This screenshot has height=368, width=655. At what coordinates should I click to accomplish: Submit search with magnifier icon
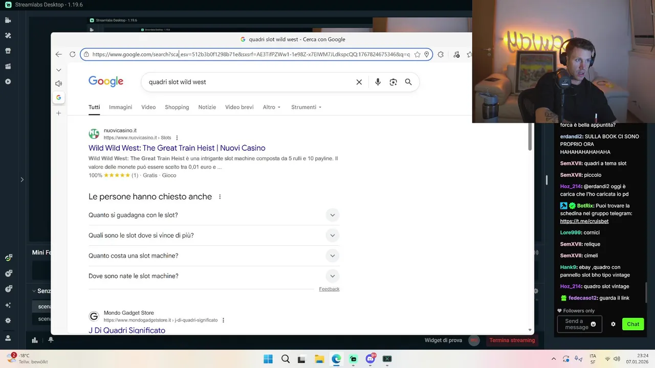tap(408, 82)
